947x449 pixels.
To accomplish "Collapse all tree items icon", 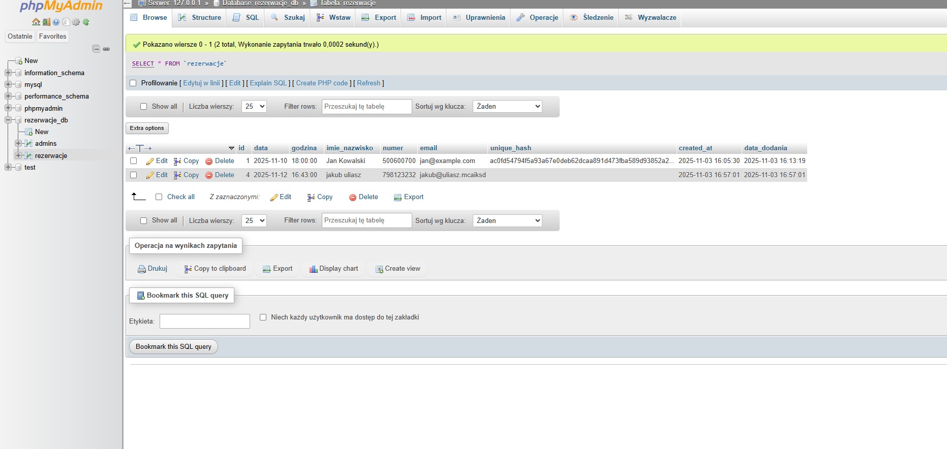I will 96,49.
